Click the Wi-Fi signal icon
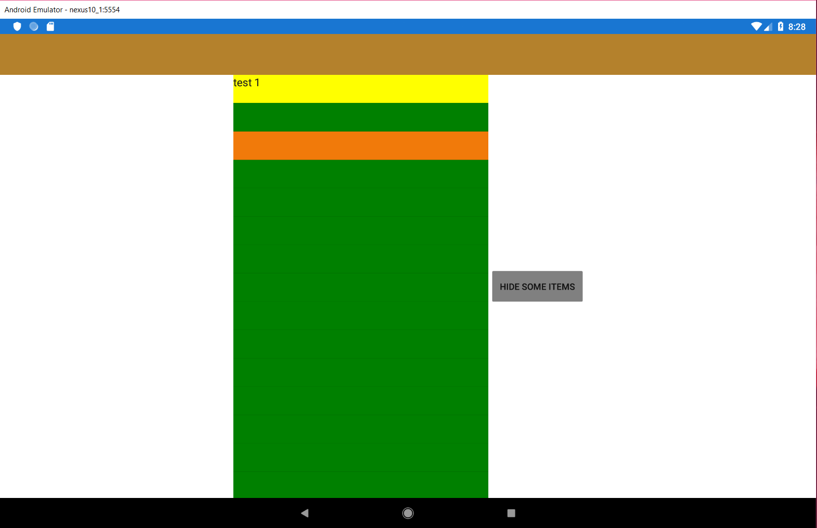Viewport: 817px width, 528px height. point(757,26)
